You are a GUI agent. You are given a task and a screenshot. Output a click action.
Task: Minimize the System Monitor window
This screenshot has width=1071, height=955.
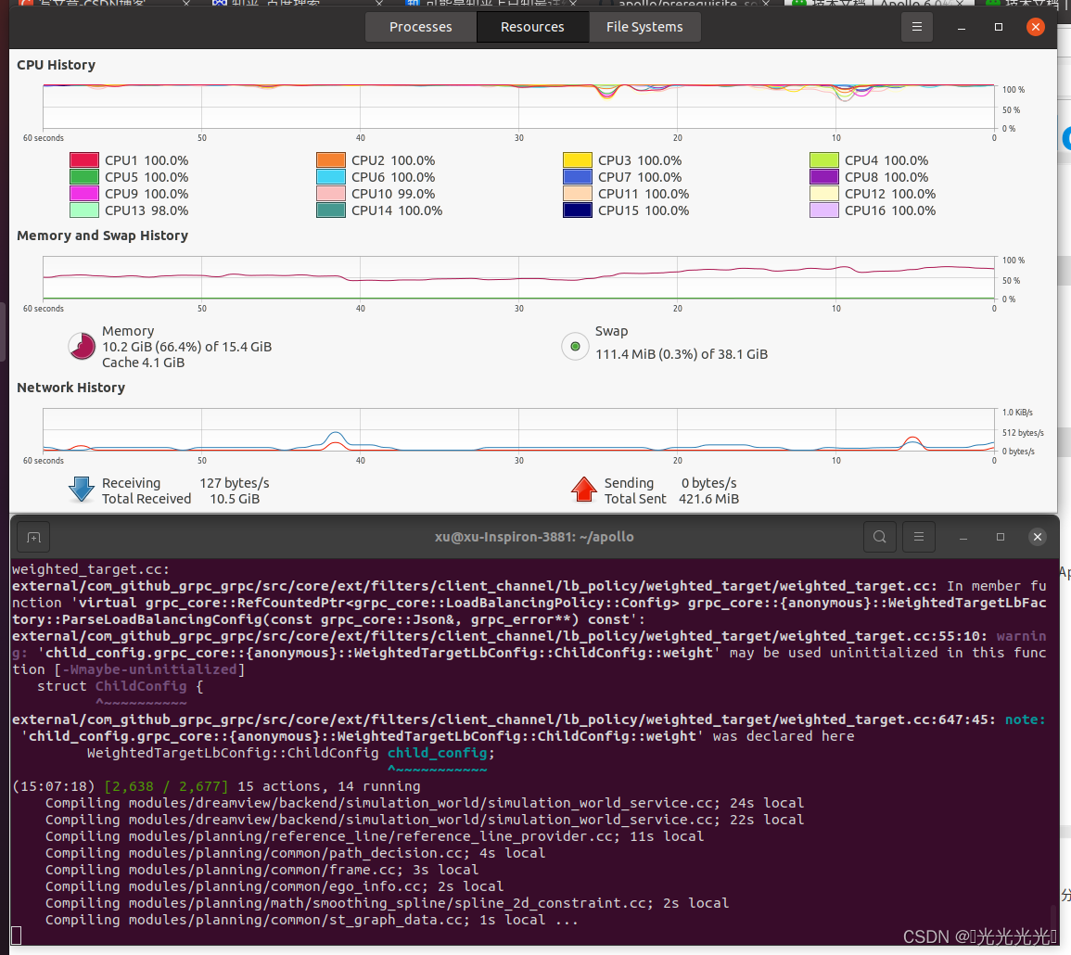[961, 27]
